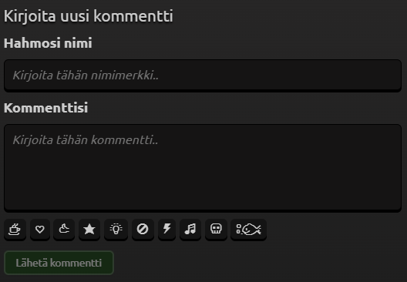This screenshot has height=282, width=407.
Task: Insert the fish emoji
Action: coord(248,230)
